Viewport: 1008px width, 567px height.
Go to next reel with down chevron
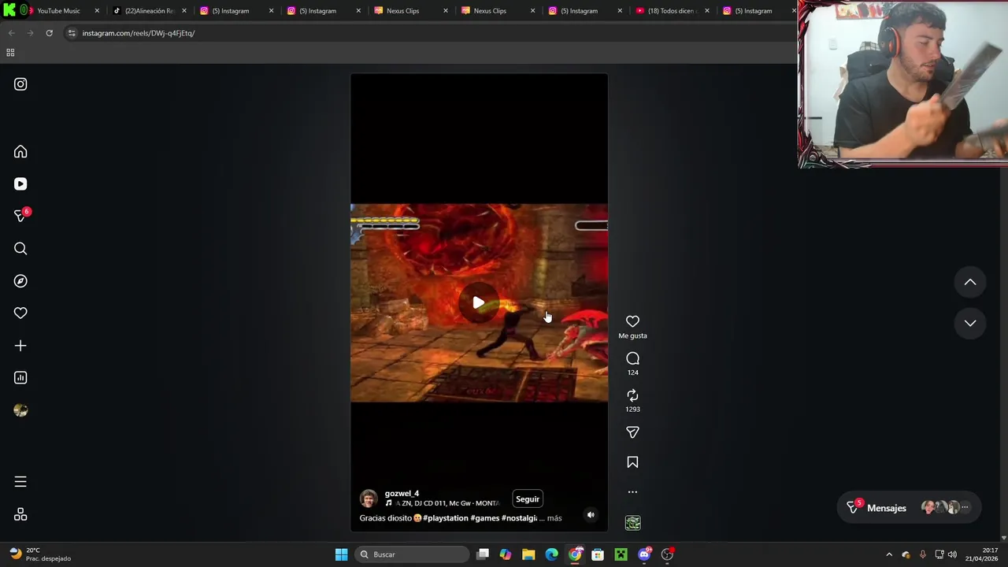[970, 323]
